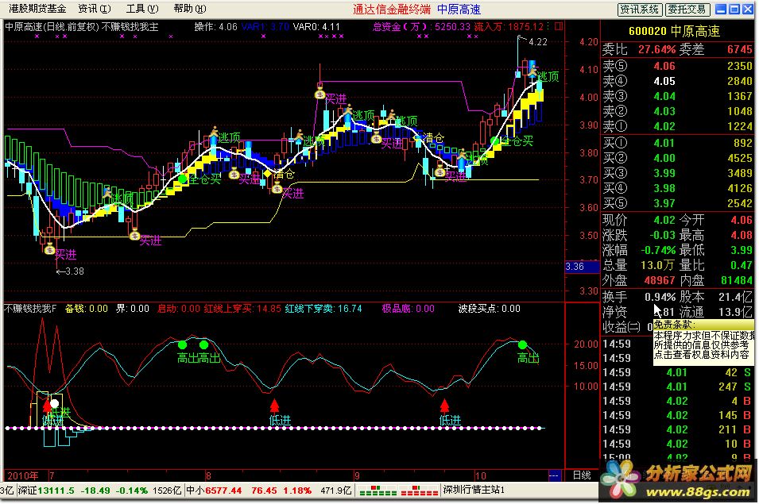Click the 委比 27.64% value

(656, 49)
